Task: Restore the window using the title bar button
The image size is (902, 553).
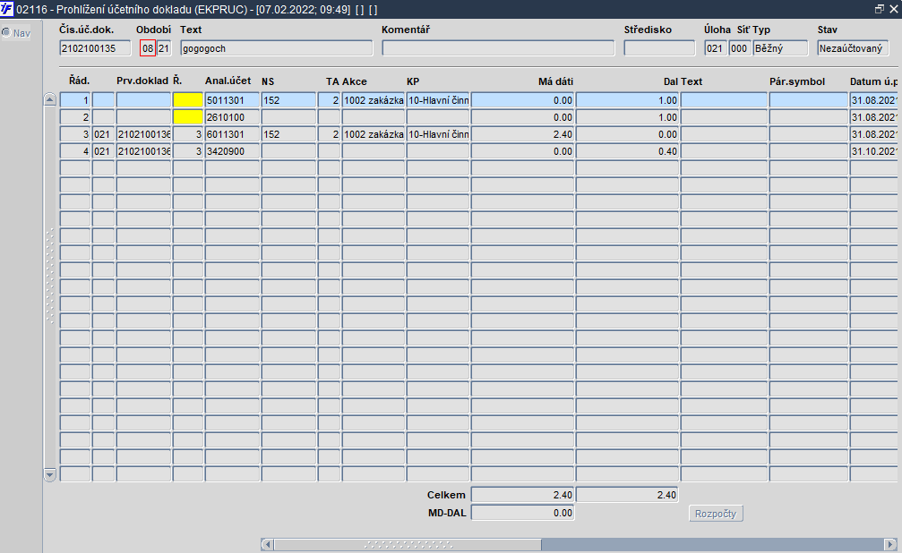Action: click(x=879, y=9)
